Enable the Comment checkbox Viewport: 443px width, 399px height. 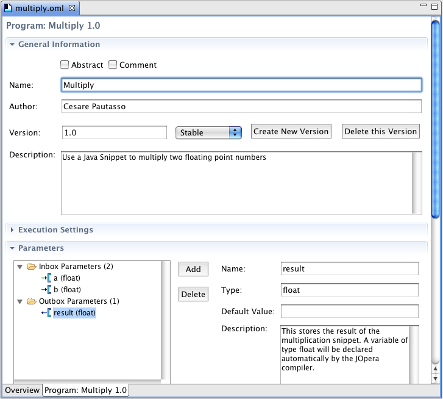[x=113, y=65]
